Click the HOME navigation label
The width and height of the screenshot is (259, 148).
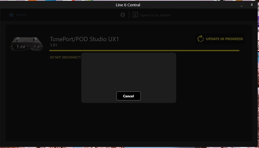point(21,15)
